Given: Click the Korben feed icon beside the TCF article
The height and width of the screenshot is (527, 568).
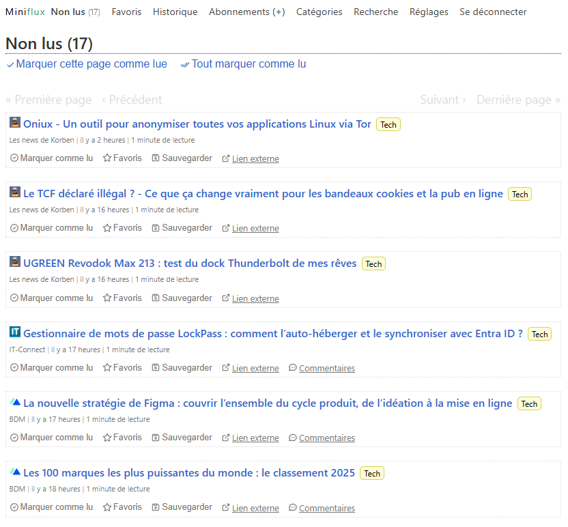Looking at the screenshot, I should click(x=15, y=192).
